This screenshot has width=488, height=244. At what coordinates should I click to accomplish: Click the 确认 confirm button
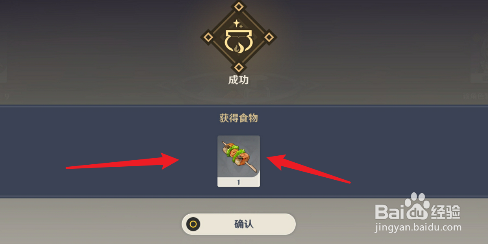click(x=238, y=224)
